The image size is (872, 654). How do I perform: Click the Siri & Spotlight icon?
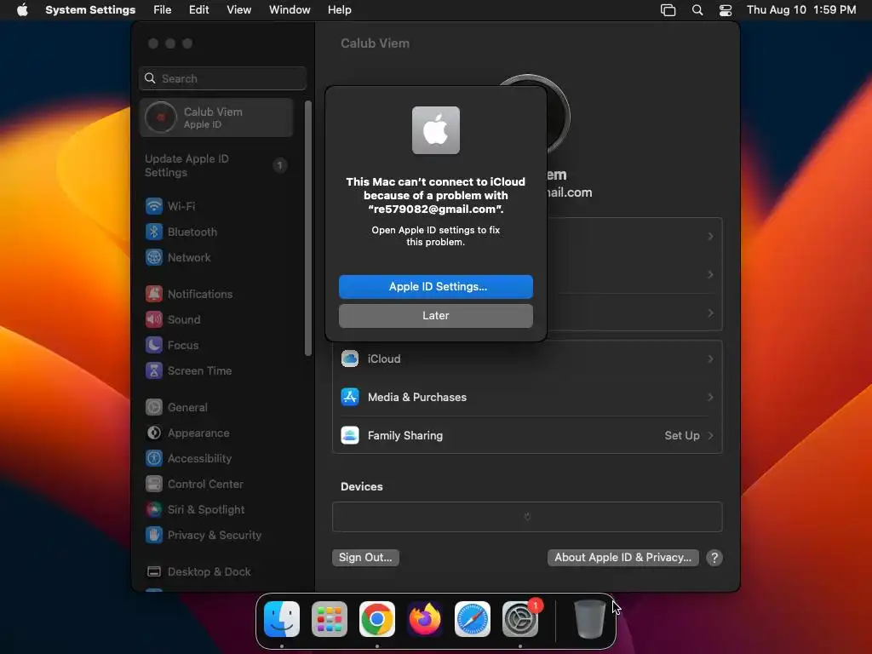(154, 509)
